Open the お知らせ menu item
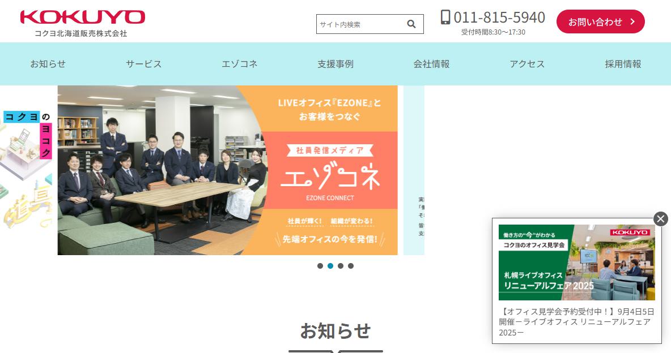 tap(48, 64)
